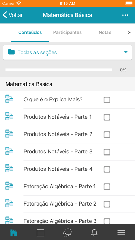This screenshot has width=135, height=240.
Task: Open the hamburger menu icon
Action: coord(121,233)
